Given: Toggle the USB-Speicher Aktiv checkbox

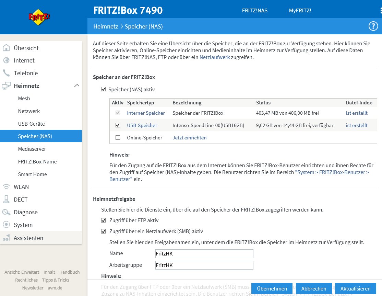Looking at the screenshot, I should point(118,125).
